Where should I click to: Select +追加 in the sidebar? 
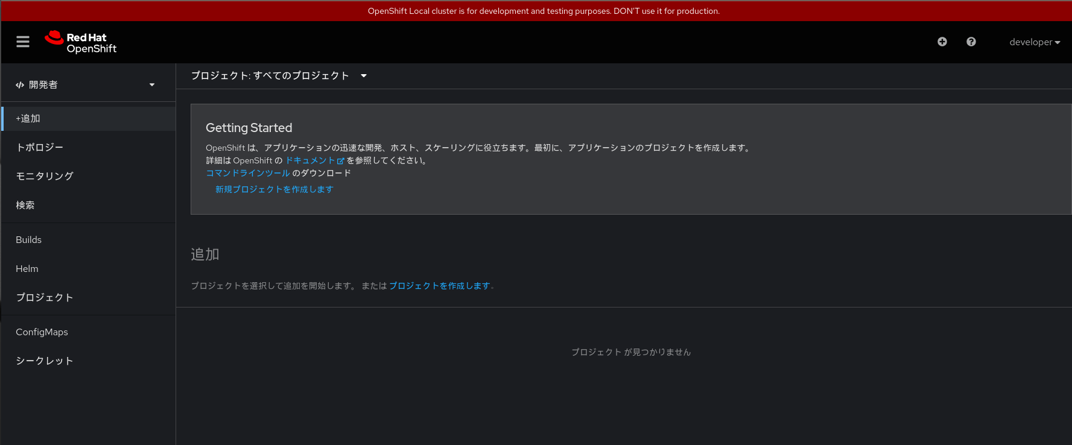[88, 119]
